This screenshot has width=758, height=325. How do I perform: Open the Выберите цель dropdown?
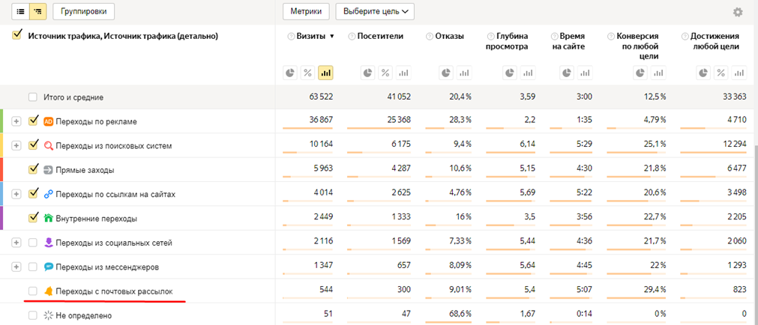click(375, 11)
